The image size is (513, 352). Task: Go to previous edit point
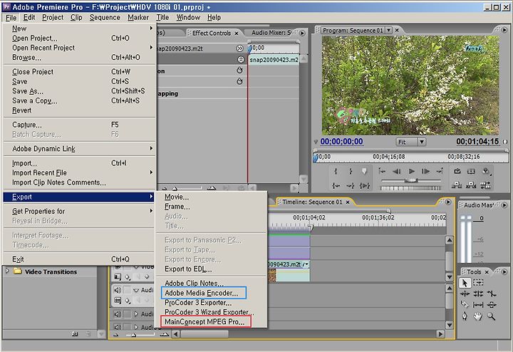[382, 171]
